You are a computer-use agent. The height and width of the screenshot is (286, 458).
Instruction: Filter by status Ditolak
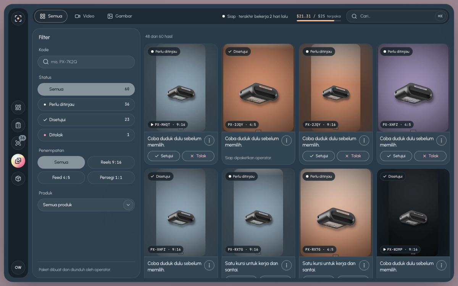[86, 135]
